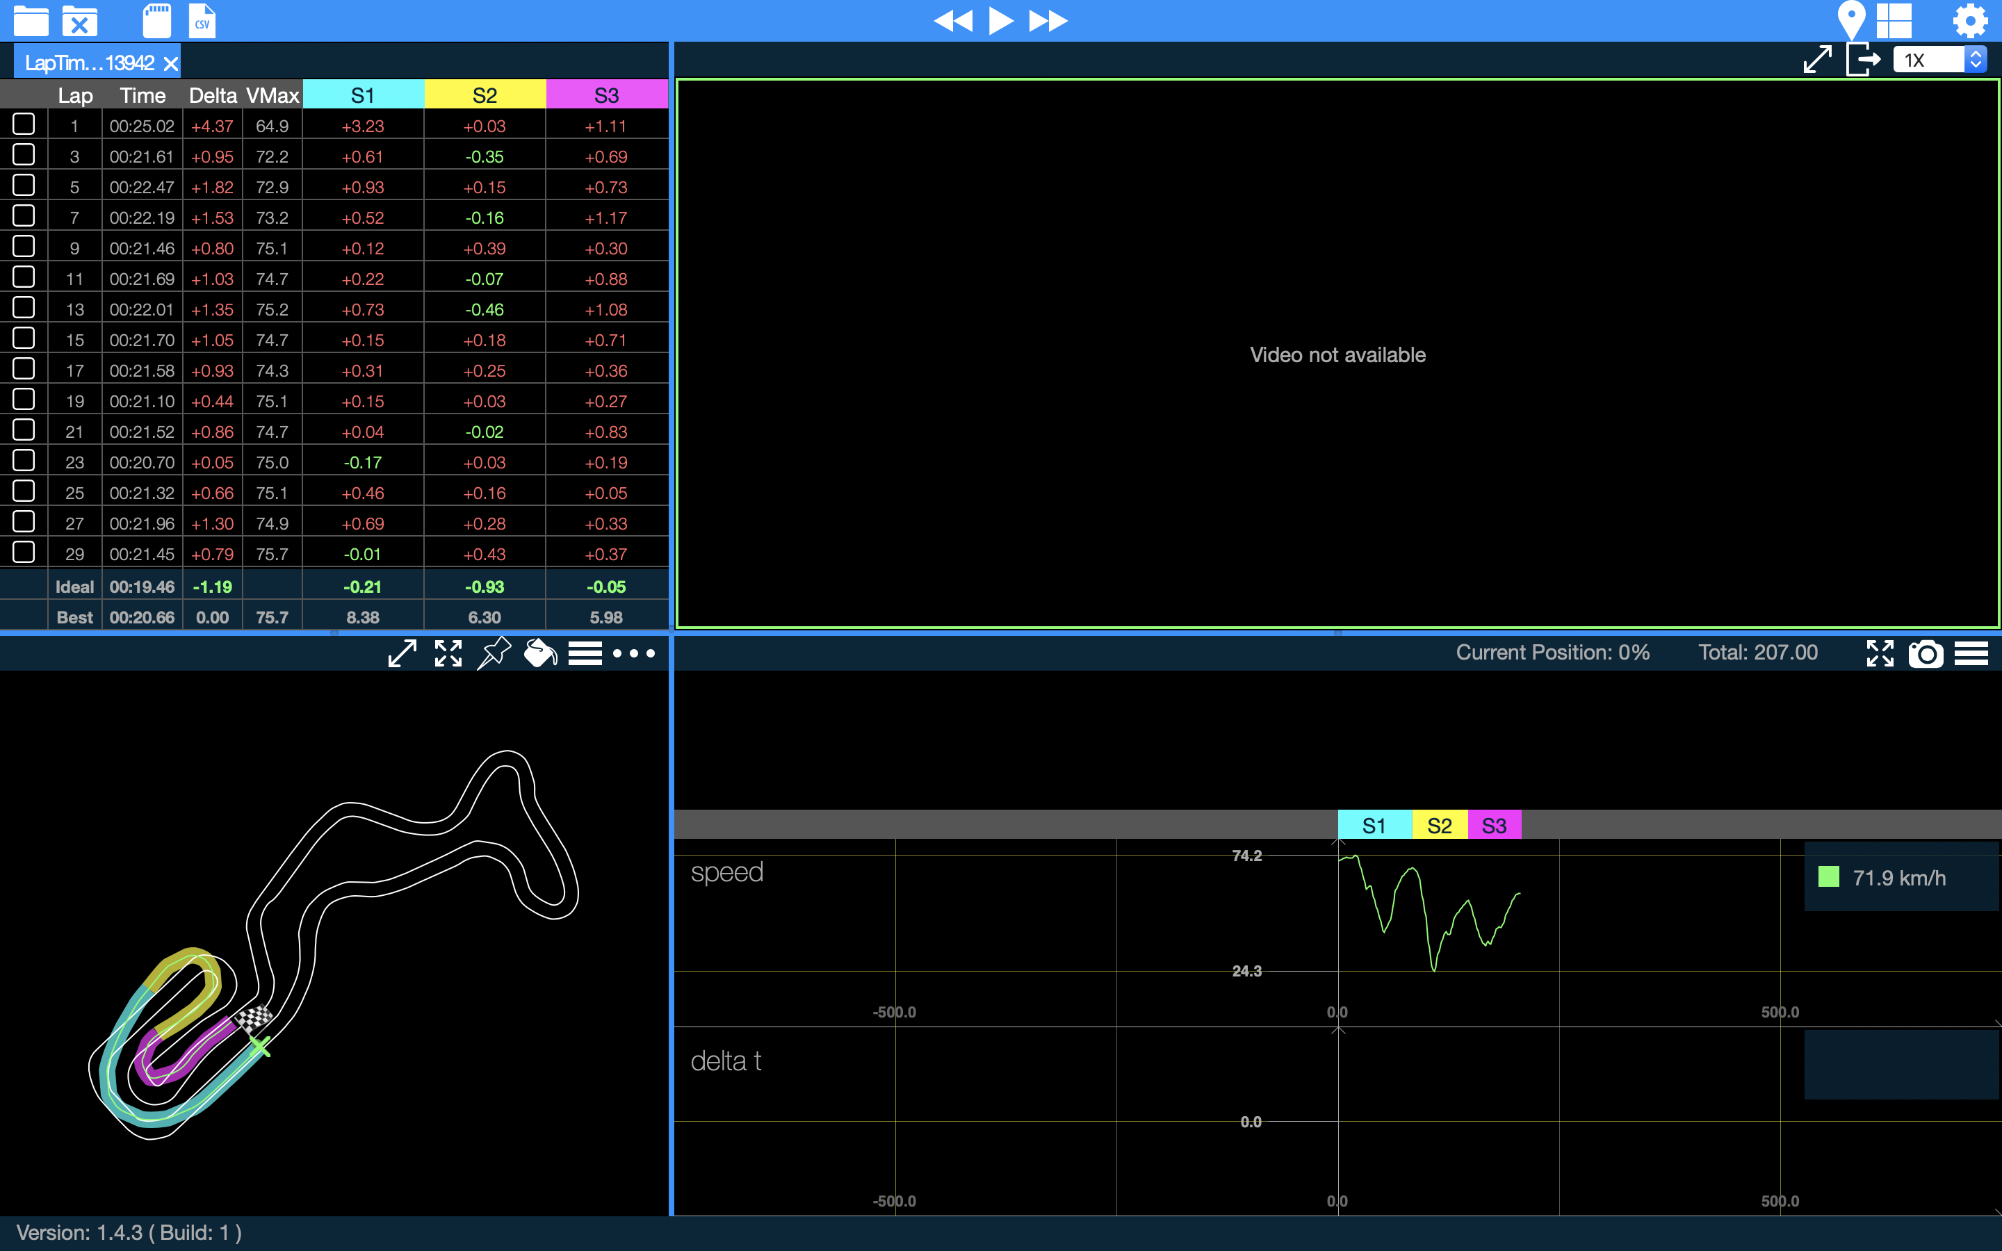Check the box for lap 13

[x=24, y=308]
